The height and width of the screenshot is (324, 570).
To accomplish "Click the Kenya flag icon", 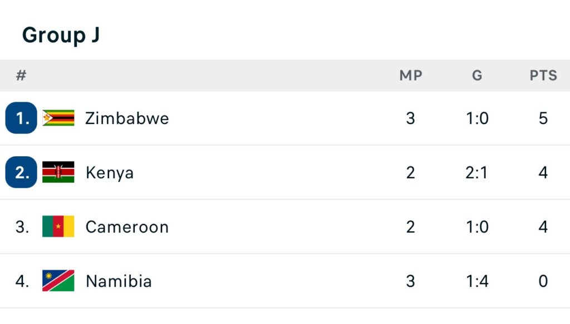I will [58, 172].
